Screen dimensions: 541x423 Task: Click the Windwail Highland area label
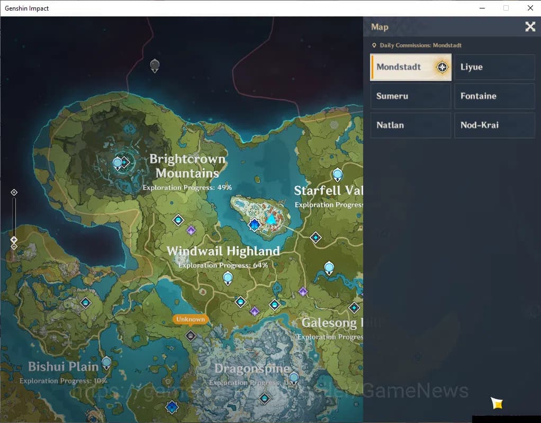[x=223, y=251]
